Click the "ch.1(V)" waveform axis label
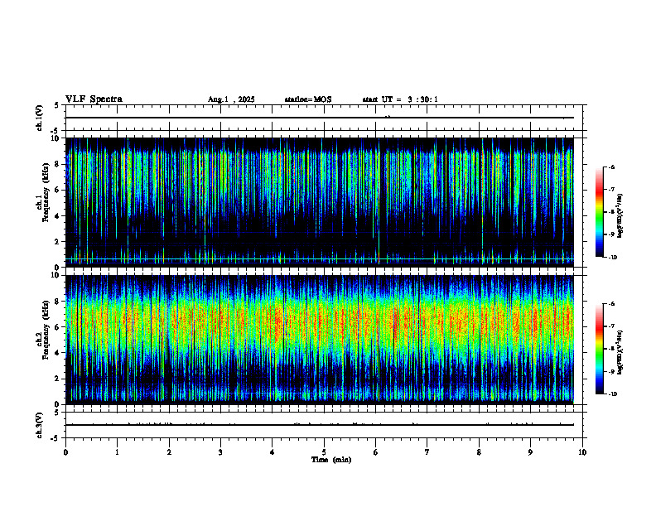656x507 pixels. pos(39,118)
